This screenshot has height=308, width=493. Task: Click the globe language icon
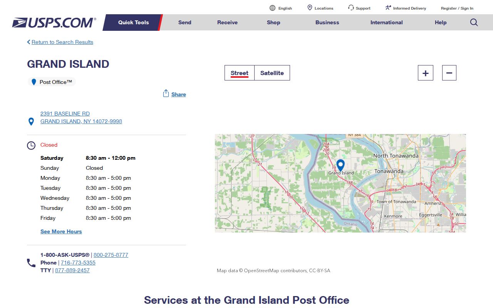point(273,8)
